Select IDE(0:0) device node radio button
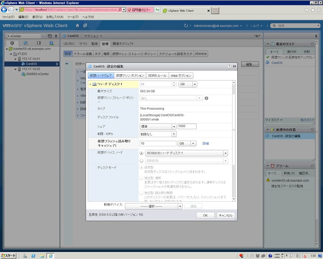 [141, 161]
